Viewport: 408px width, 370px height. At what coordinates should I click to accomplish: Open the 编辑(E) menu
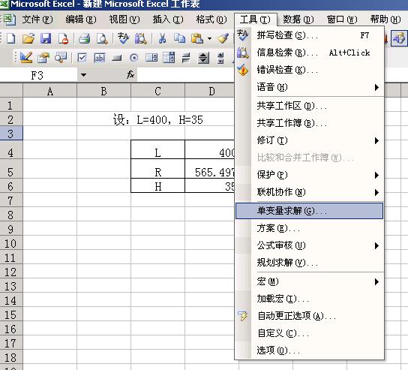click(x=81, y=20)
